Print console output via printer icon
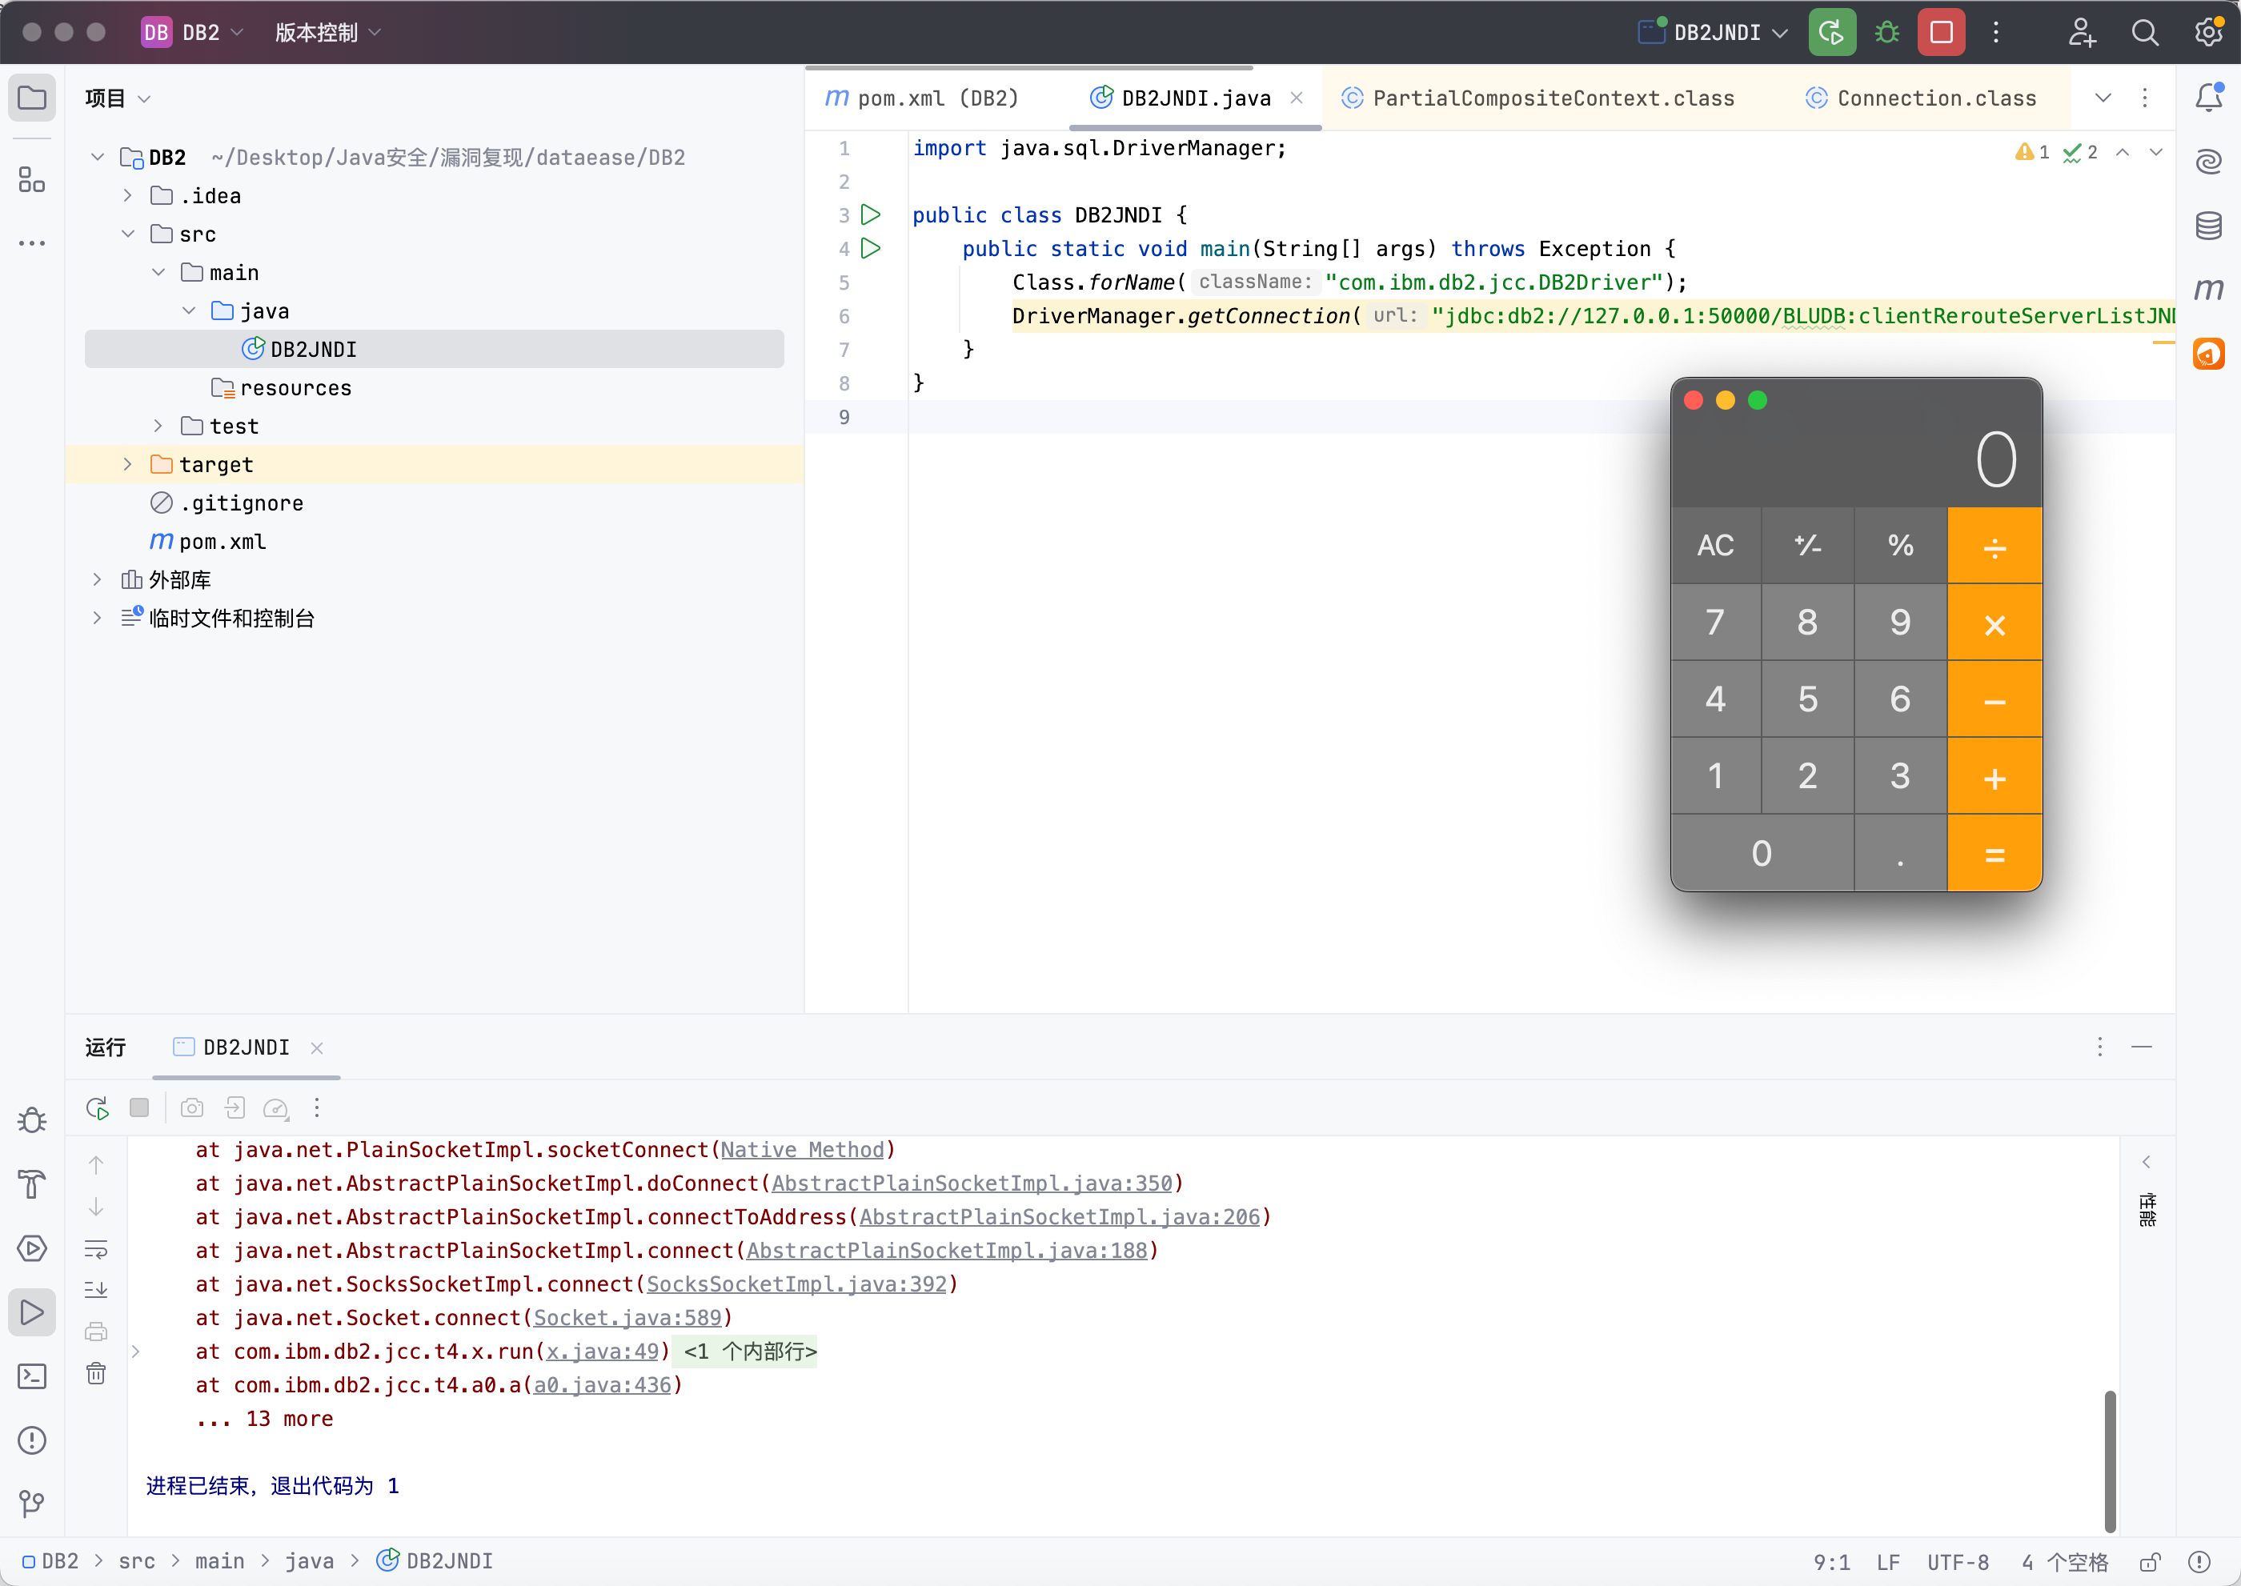The image size is (2241, 1586). click(x=97, y=1333)
